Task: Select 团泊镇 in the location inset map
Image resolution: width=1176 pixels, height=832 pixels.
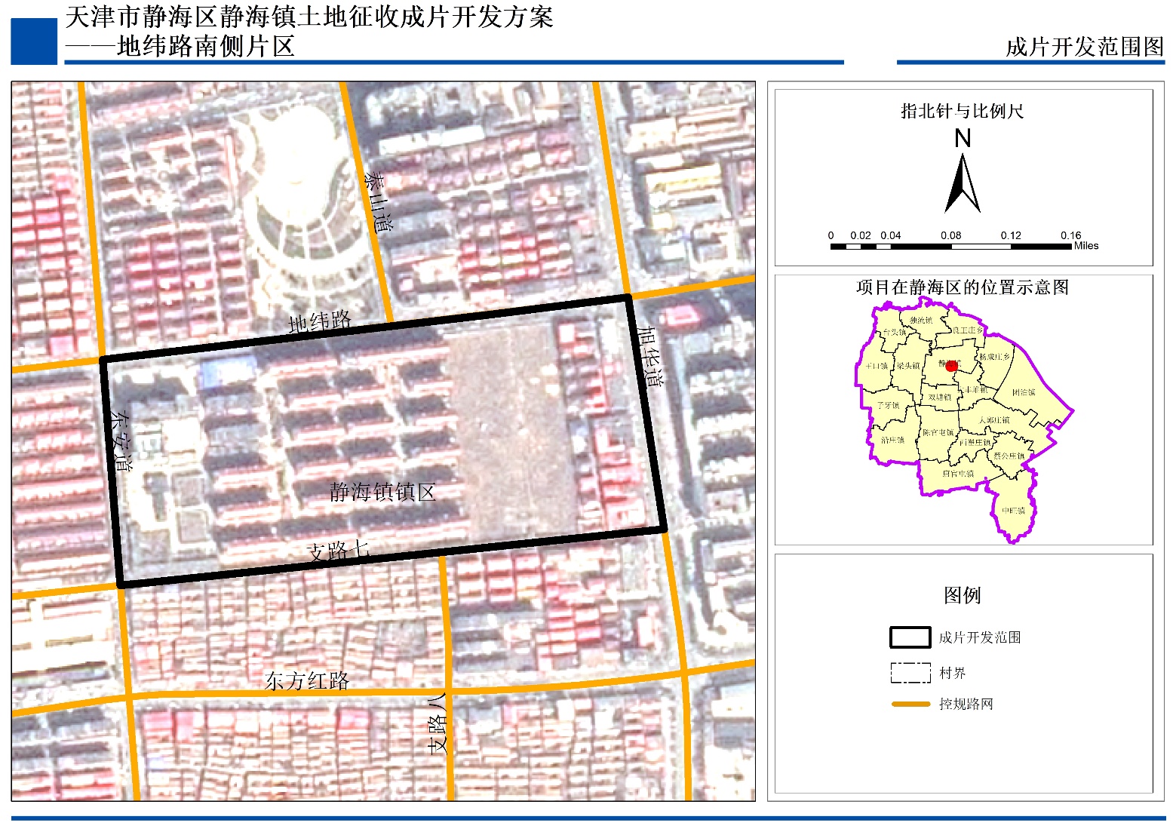Action: 1024,392
